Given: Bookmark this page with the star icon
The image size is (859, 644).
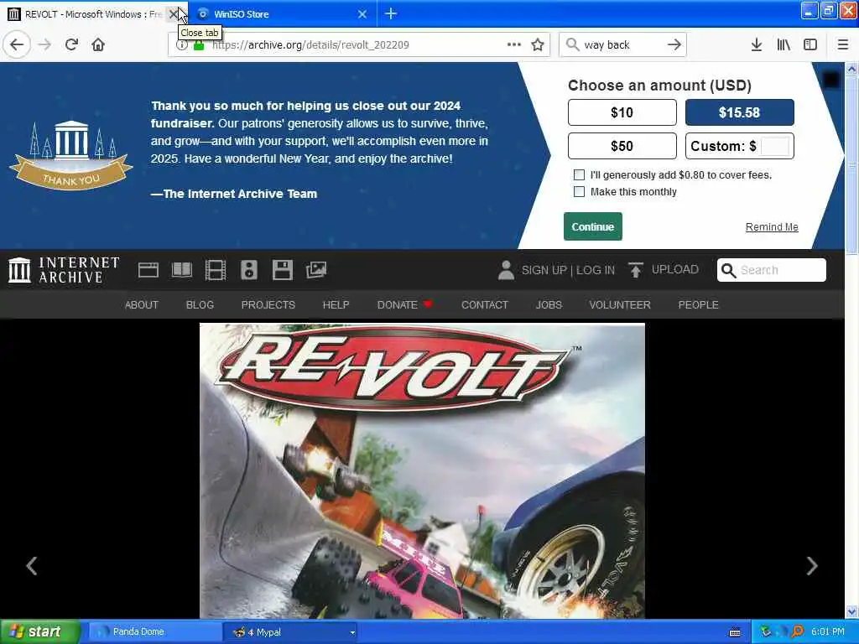Looking at the screenshot, I should (x=538, y=45).
